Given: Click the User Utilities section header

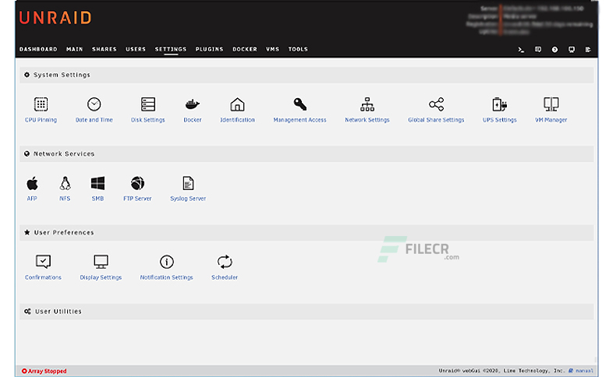Looking at the screenshot, I should pos(306,312).
